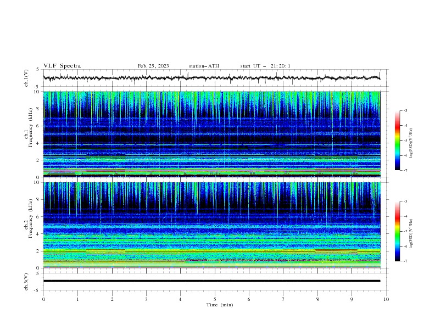This screenshot has width=435, height=336.
Task: Click the ch.3 flat black signal trace
Action: [x=211, y=281]
